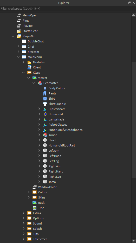Expand the Skins frame node

point(29,197)
